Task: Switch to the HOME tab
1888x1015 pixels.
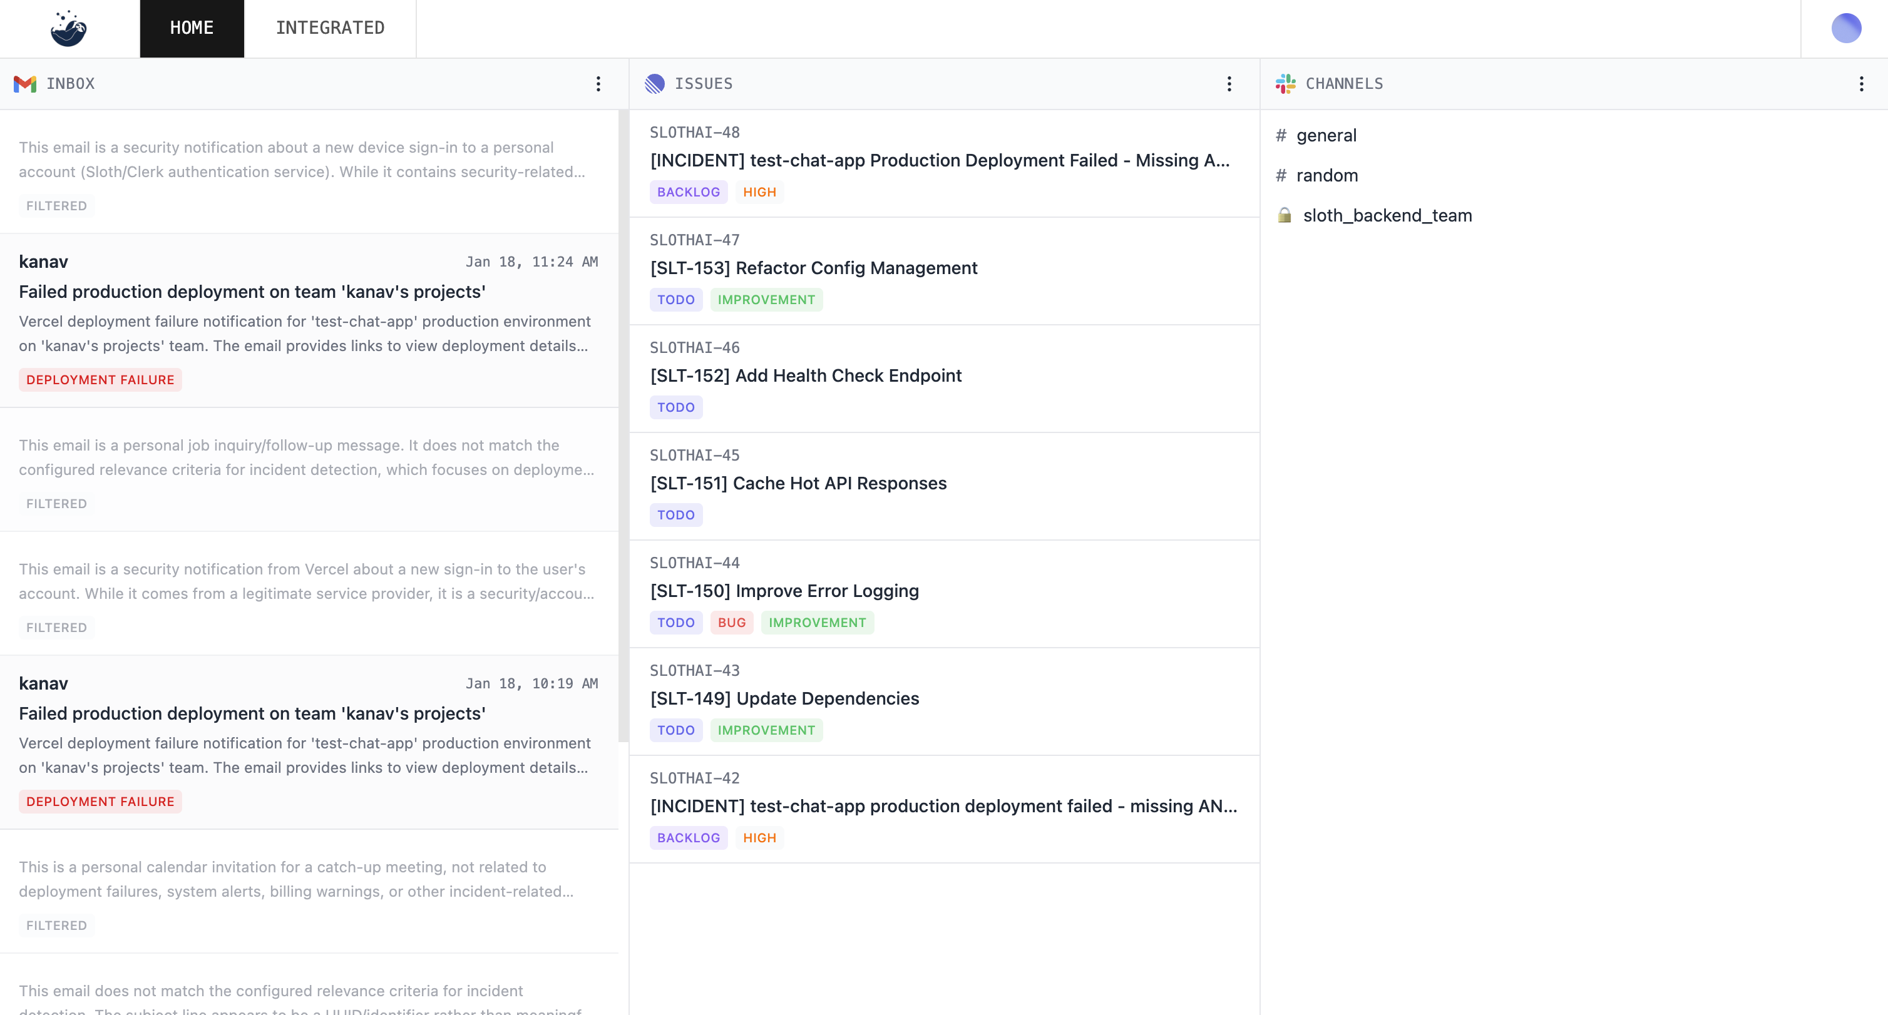Action: coord(192,29)
